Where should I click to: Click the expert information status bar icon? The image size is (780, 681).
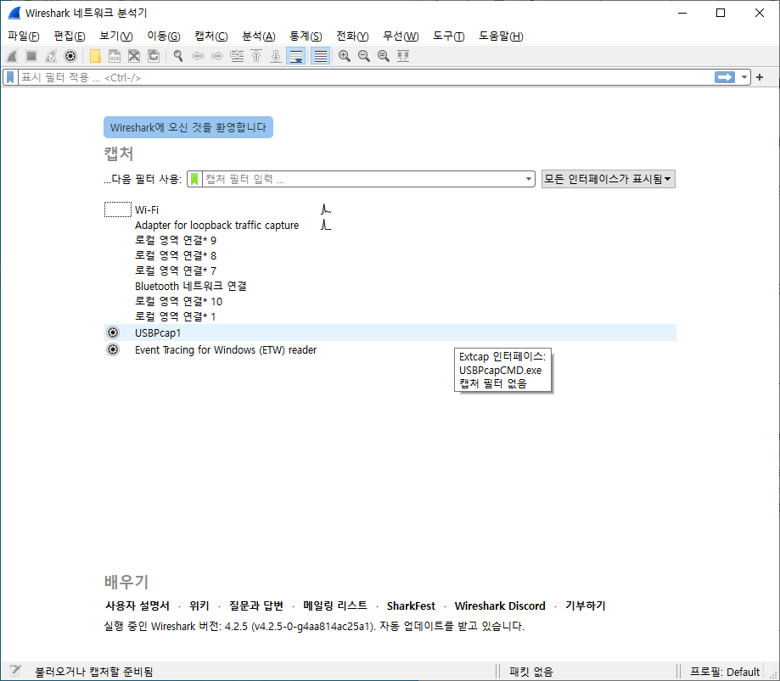click(15, 671)
